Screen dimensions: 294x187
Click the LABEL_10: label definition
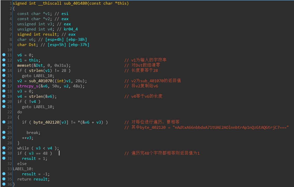click(23, 169)
